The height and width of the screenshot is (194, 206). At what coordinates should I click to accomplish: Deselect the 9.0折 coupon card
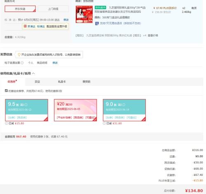coord(124,110)
